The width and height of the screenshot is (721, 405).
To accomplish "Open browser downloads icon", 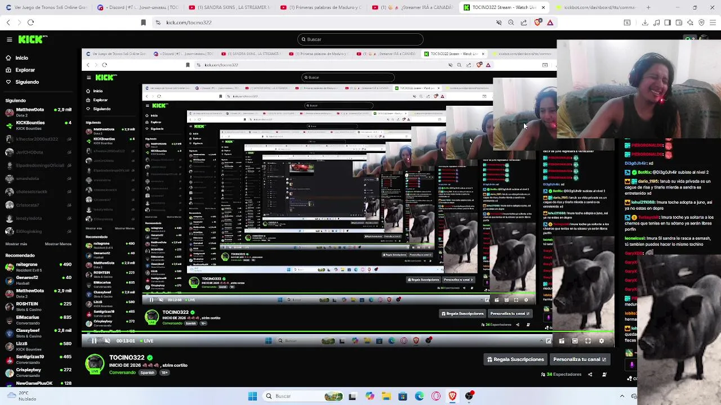I will point(645,22).
